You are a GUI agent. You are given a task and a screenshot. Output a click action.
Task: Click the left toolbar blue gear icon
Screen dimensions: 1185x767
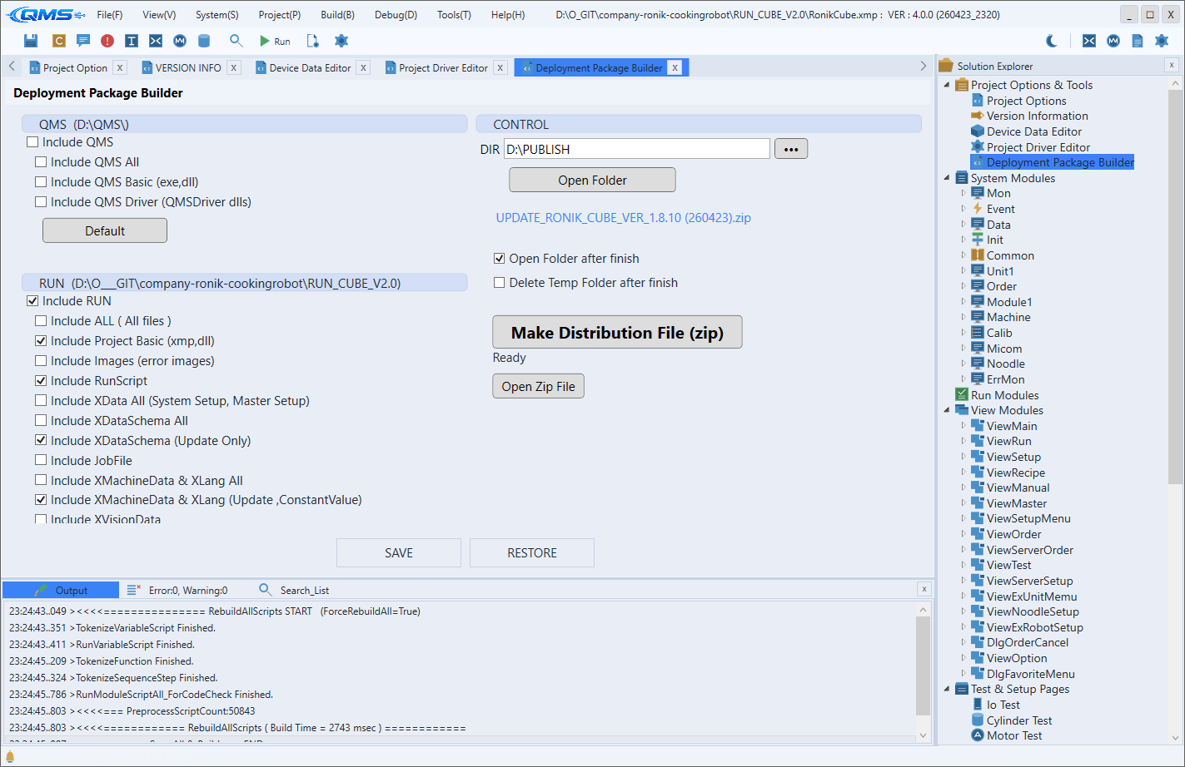[x=341, y=41]
